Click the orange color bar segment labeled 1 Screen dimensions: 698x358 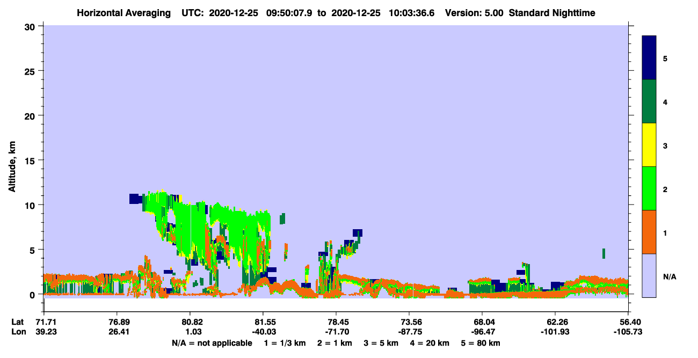[649, 232]
